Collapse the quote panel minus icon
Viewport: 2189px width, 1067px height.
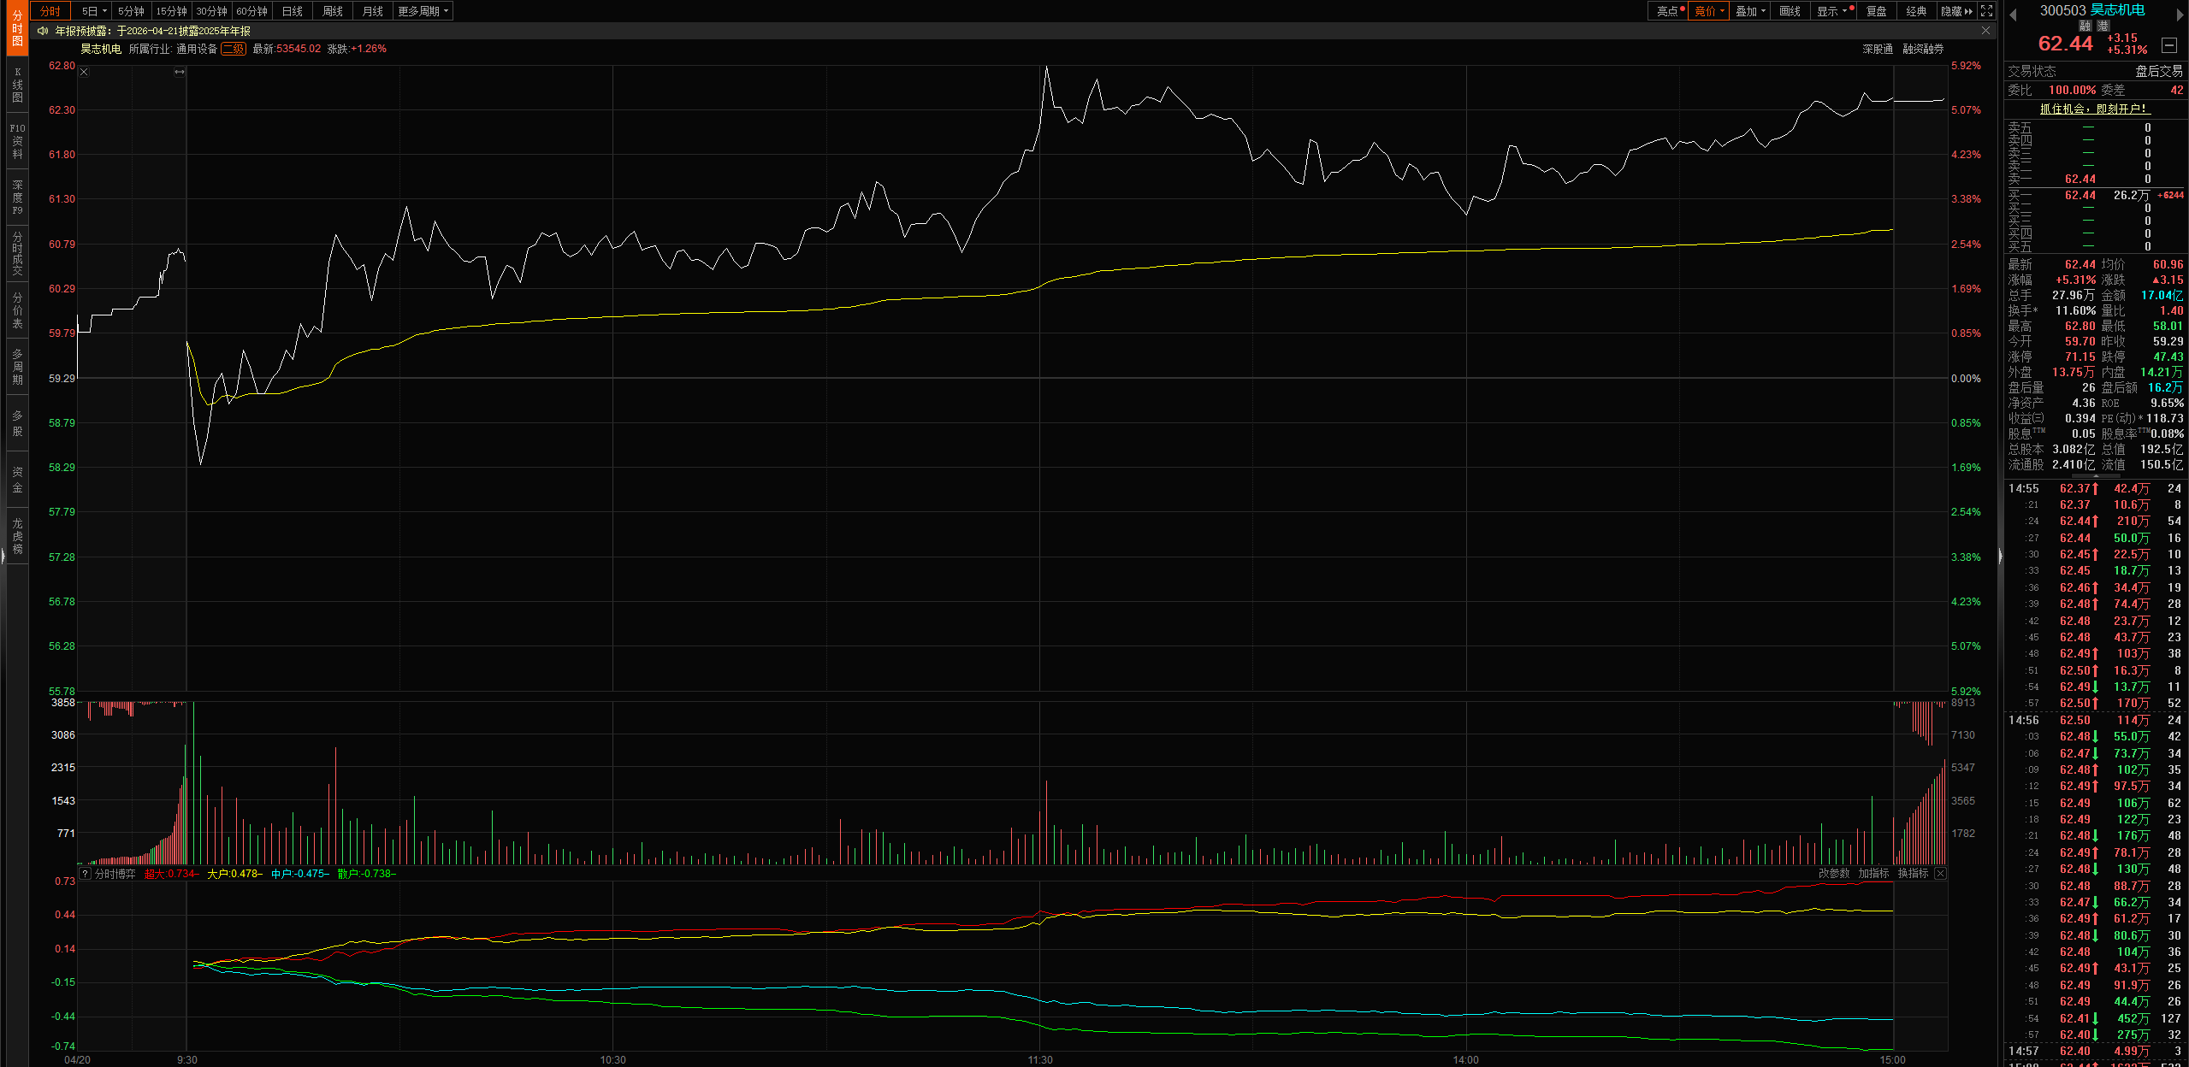pyautogui.click(x=2169, y=44)
